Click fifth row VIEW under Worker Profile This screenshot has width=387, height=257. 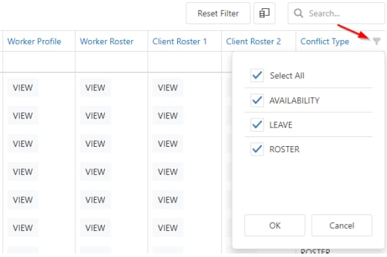tap(23, 200)
